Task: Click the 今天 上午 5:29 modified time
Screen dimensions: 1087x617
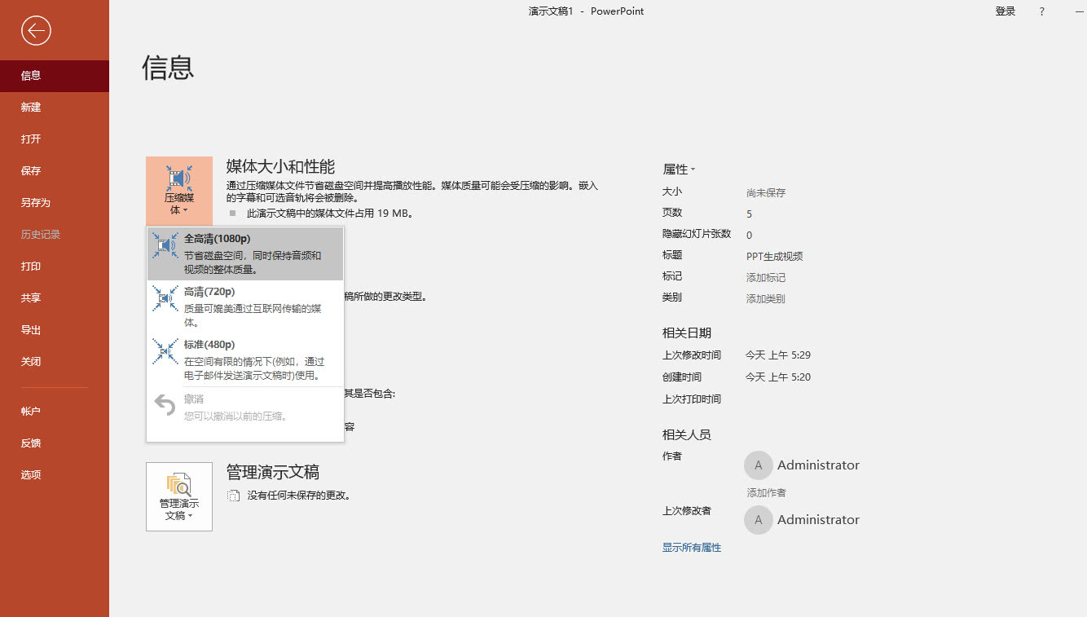Action: [x=778, y=355]
